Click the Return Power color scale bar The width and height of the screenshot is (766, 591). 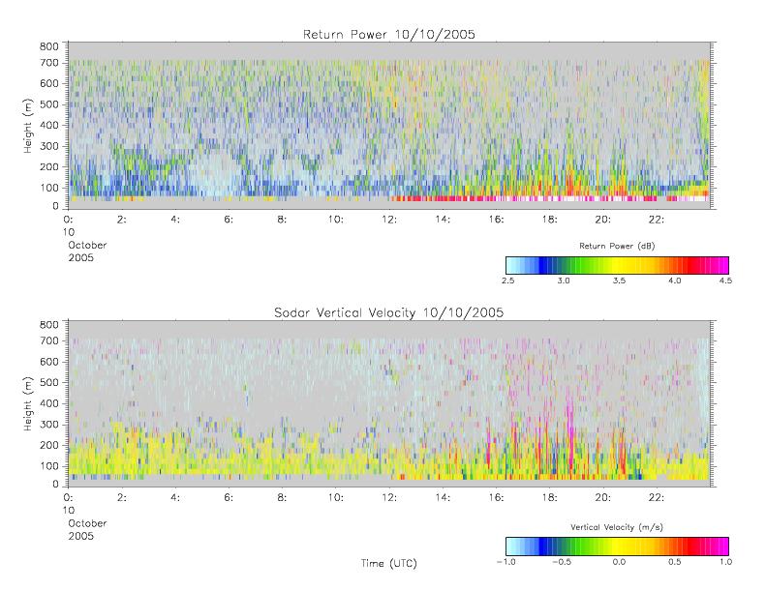tap(617, 265)
